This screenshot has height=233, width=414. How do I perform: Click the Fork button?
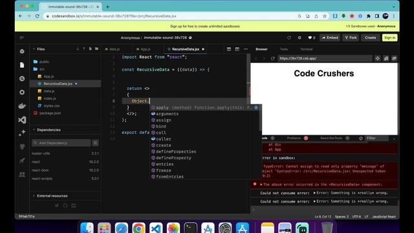[351, 38]
